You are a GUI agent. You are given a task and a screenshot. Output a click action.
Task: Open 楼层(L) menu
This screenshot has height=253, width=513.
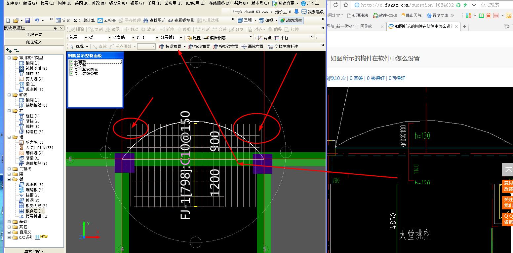coord(47,3)
